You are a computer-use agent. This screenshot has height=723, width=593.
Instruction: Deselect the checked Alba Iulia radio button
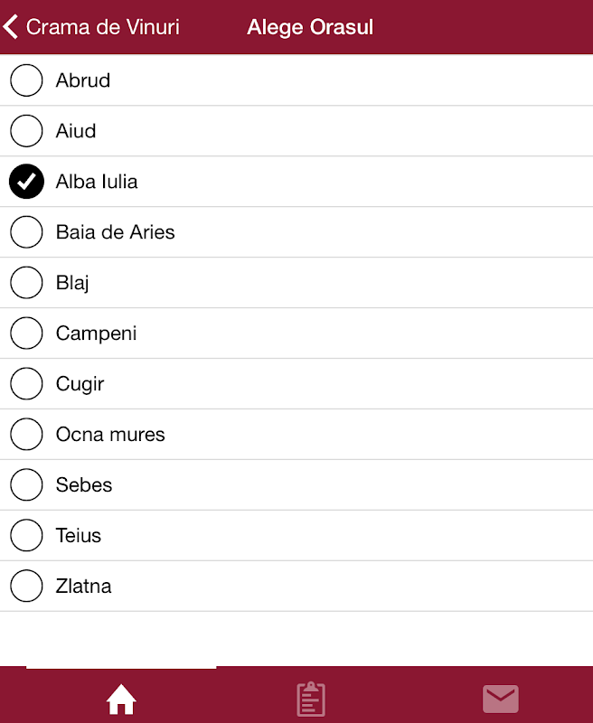26,182
